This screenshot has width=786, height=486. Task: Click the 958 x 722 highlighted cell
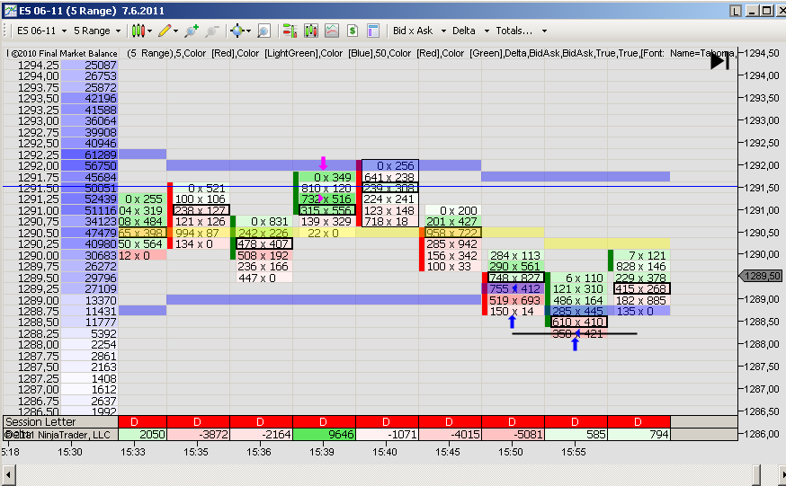pos(453,233)
